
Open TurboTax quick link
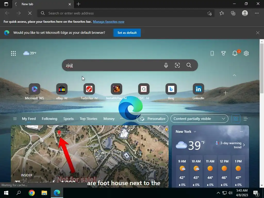pyautogui.click(x=89, y=92)
